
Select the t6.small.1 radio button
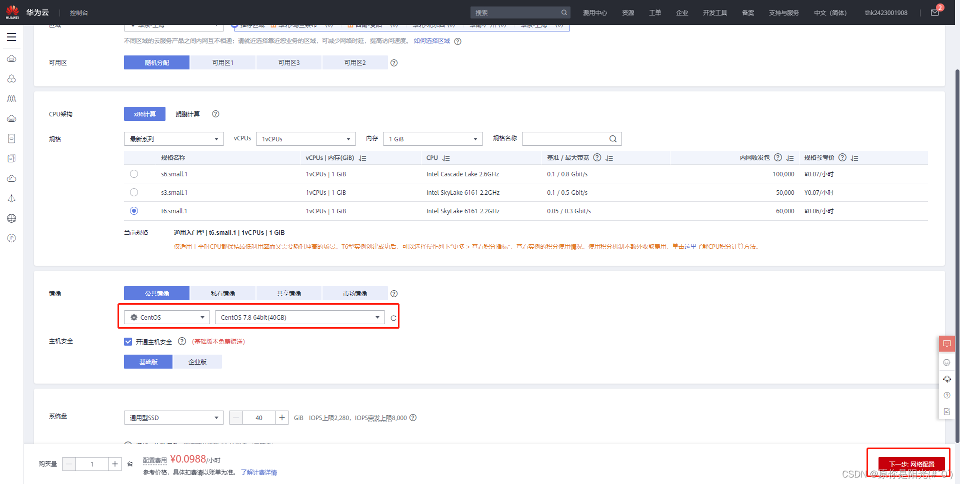[x=134, y=211]
